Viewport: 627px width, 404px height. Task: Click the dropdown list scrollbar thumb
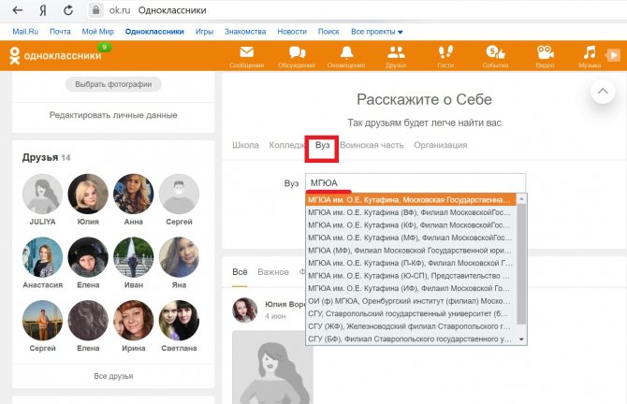521,264
